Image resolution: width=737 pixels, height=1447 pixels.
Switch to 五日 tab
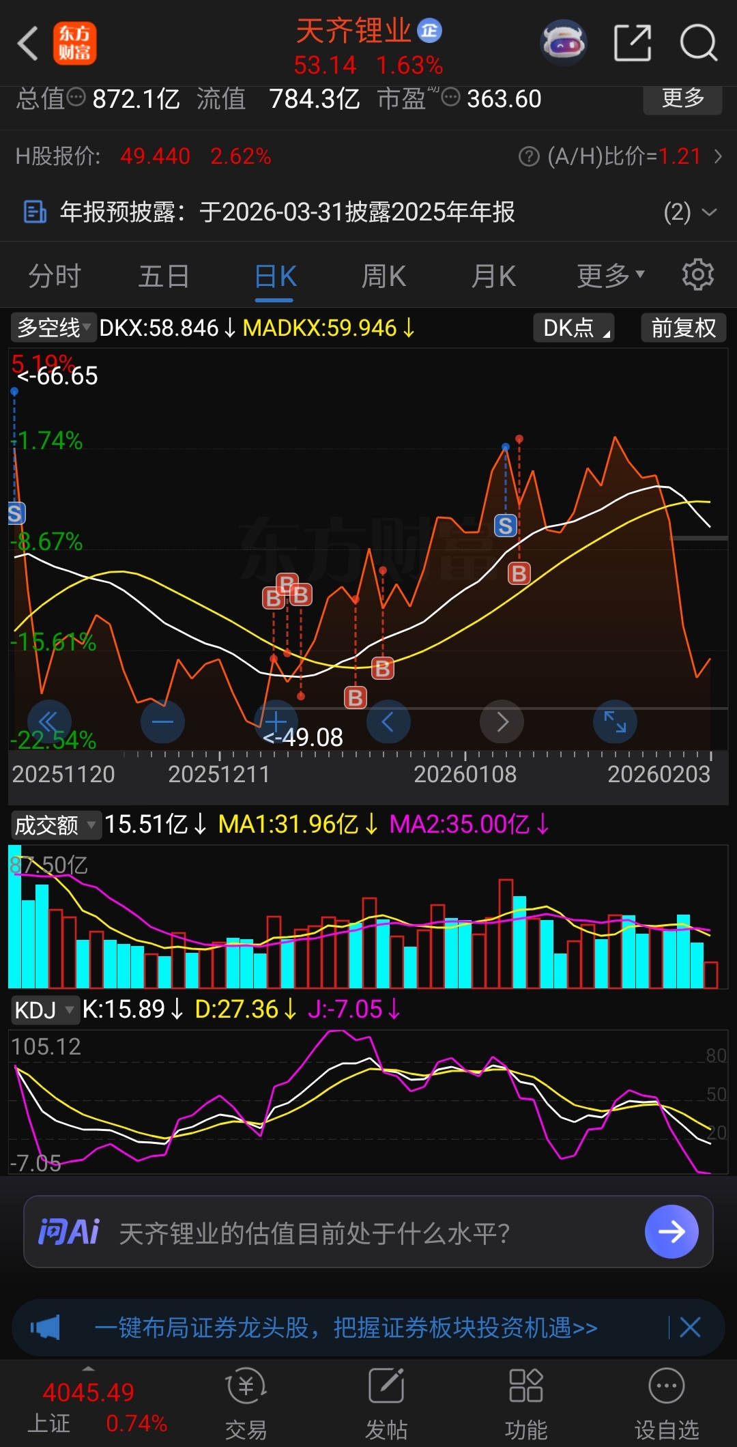point(164,276)
